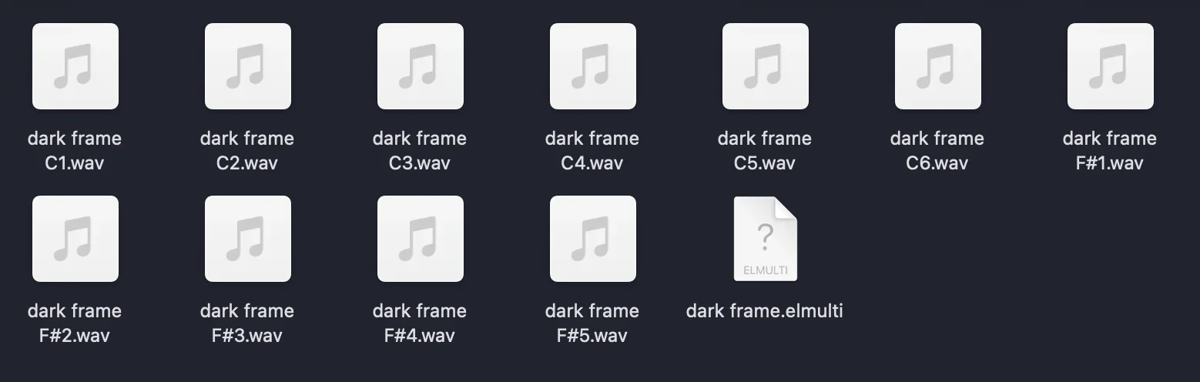Image resolution: width=1200 pixels, height=382 pixels.
Task: Click the dark frame F#2.wav filename text
Action: click(x=75, y=323)
